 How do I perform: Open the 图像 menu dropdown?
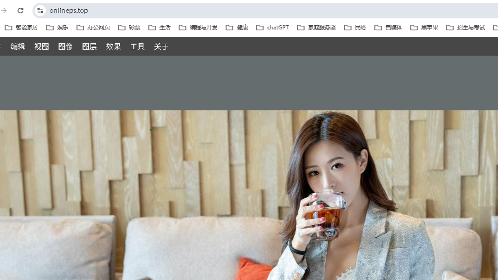click(x=65, y=46)
